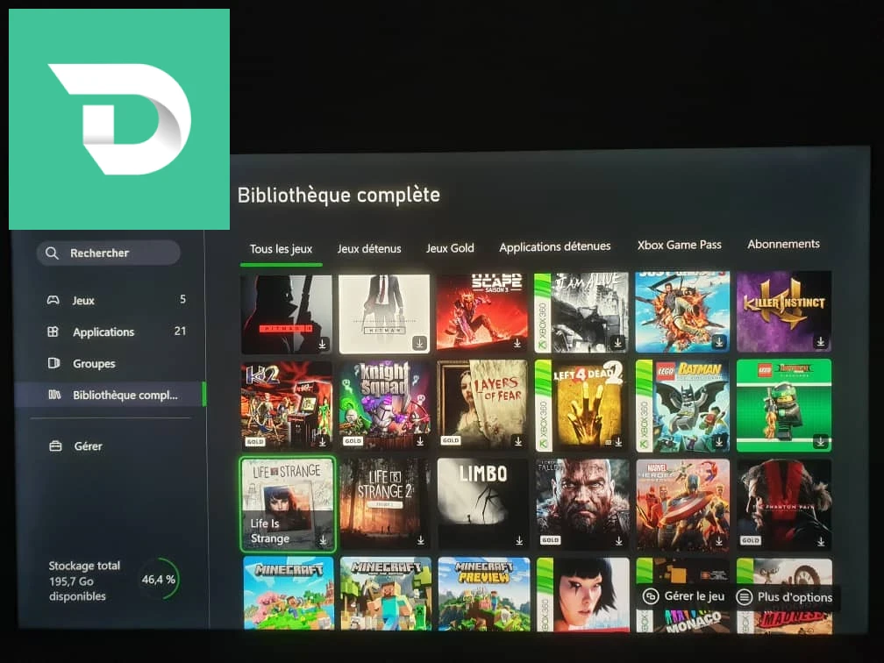The height and width of the screenshot is (663, 884).
Task: Go to the Applications détenues tab
Action: (555, 246)
